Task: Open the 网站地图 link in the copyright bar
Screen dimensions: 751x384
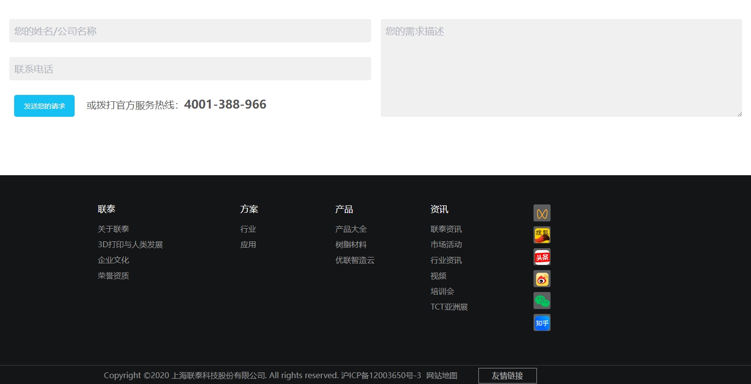Action: click(x=441, y=375)
